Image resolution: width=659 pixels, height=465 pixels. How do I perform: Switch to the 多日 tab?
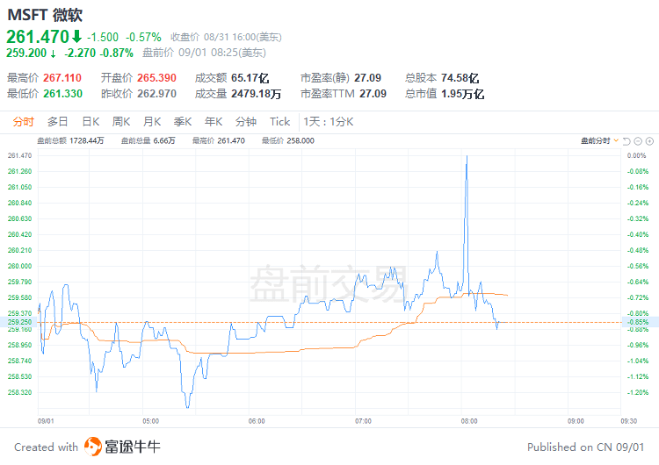point(58,122)
